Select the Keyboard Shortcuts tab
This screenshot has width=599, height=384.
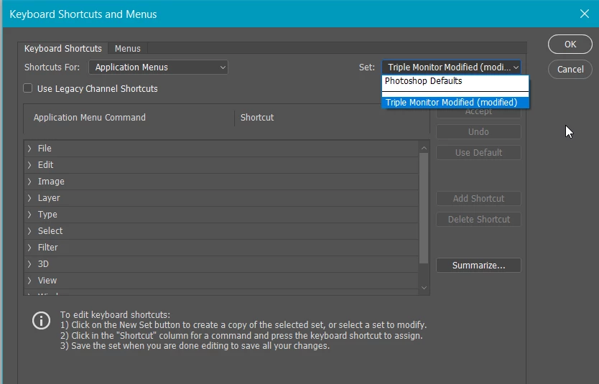pos(63,49)
